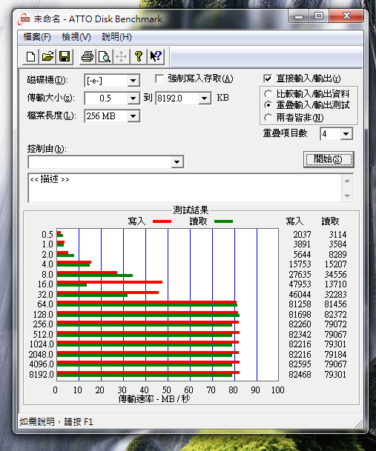The height and width of the screenshot is (451, 376).
Task: Click the 8192.0 row read value 79301
Action: point(335,375)
